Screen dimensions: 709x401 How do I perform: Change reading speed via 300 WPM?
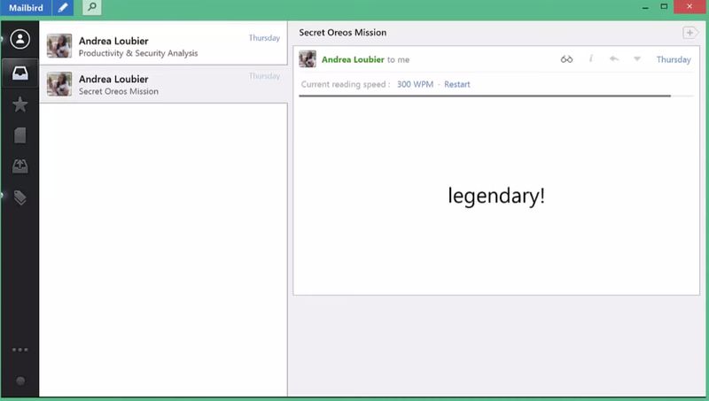pyautogui.click(x=415, y=84)
